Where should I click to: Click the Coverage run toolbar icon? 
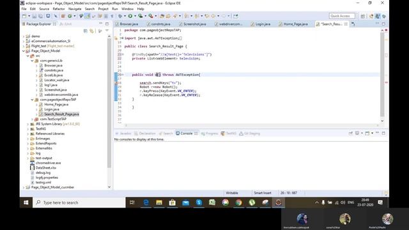pos(141,16)
